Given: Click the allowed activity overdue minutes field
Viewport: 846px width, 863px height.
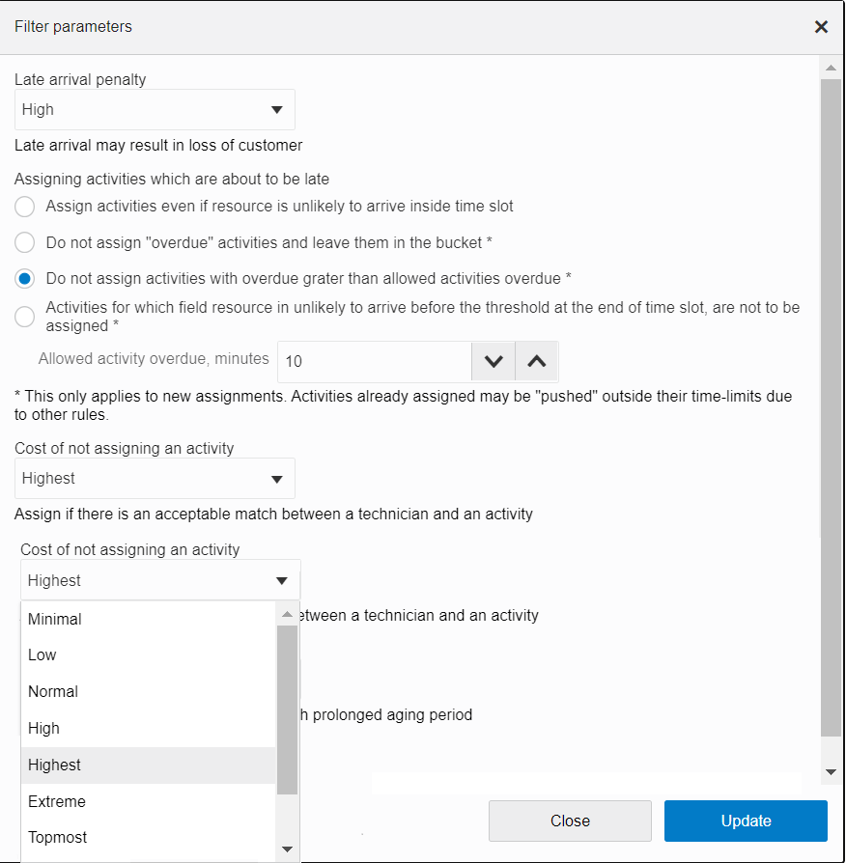Looking at the screenshot, I should [x=374, y=362].
